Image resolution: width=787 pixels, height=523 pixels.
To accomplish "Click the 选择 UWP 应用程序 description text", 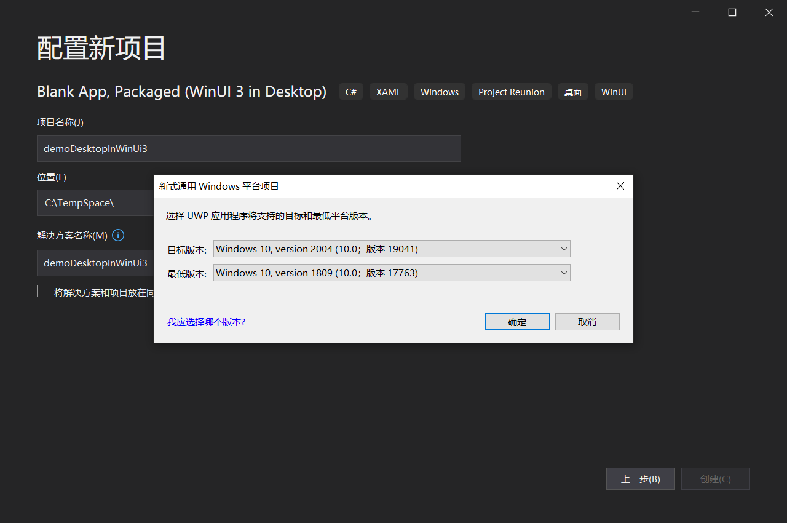I will (270, 216).
